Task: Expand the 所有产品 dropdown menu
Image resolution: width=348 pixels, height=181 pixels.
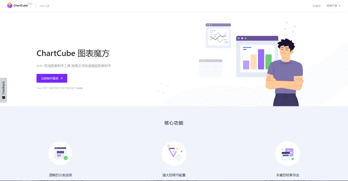Action: pyautogui.click(x=333, y=6)
